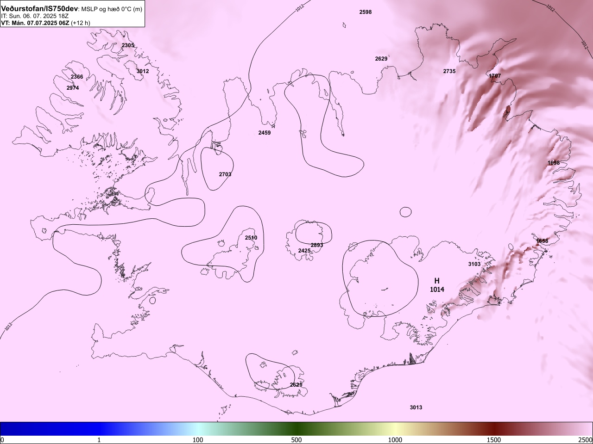Screen dimensions: 593x444
Task: Click the 1000 tick on the color scale
Action: coord(395,440)
